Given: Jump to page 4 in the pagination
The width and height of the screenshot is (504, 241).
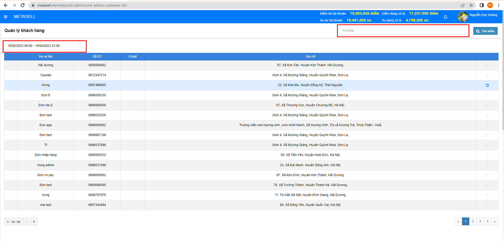Looking at the screenshot, I should point(487,221).
